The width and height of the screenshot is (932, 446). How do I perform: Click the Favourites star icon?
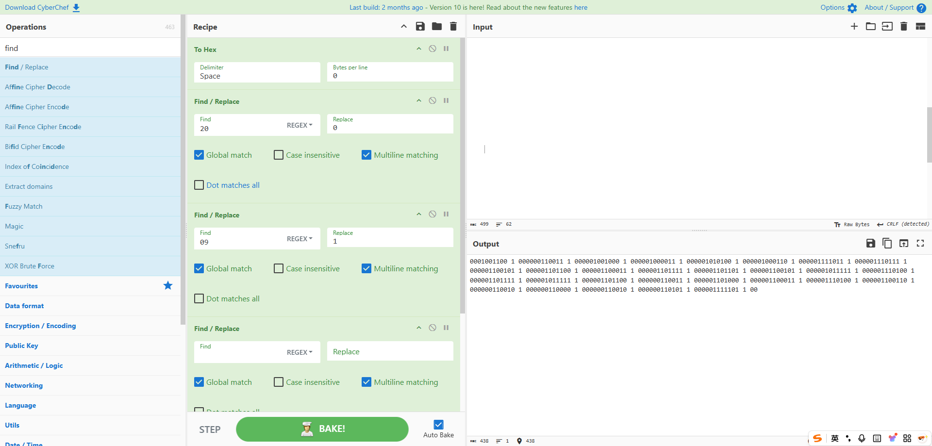coord(168,286)
